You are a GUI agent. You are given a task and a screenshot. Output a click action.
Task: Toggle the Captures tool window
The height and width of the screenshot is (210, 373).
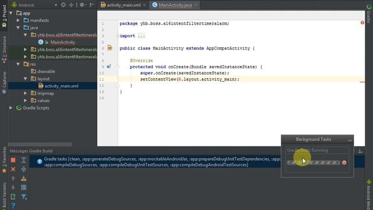(x=4, y=83)
